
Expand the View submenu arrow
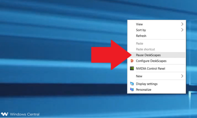point(182,24)
